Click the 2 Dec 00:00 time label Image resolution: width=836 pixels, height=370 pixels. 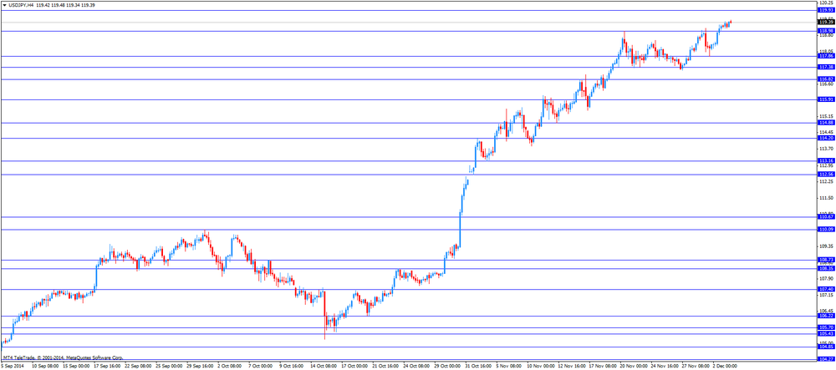click(725, 367)
